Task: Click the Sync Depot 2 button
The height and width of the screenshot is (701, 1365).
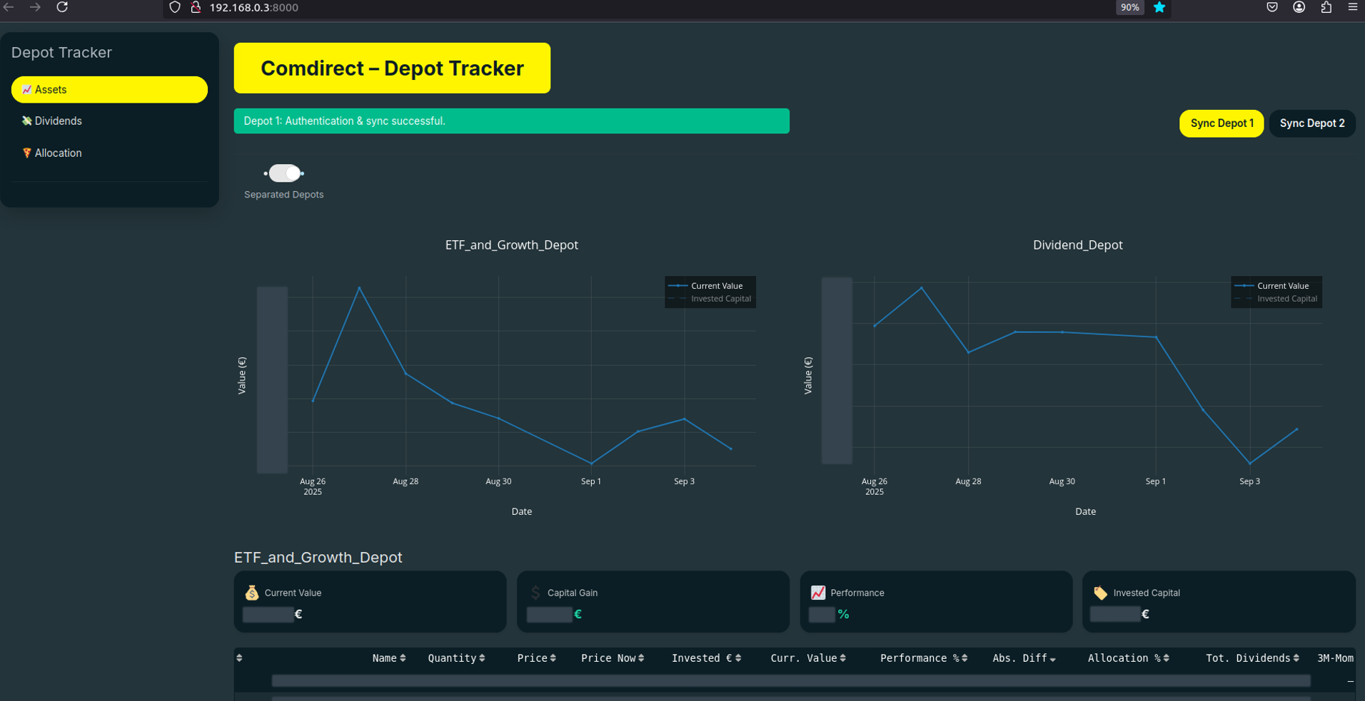Action: [x=1312, y=123]
